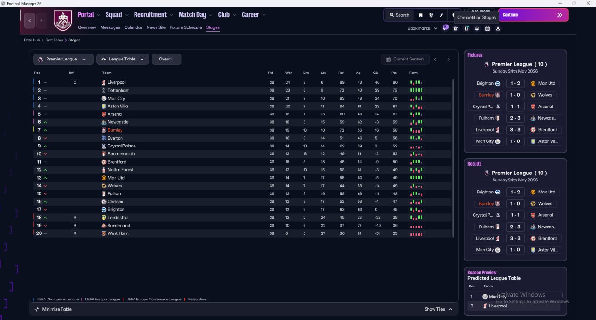The image size is (596, 320).
Task: Click the download tray shortcut icon
Action: (498, 28)
